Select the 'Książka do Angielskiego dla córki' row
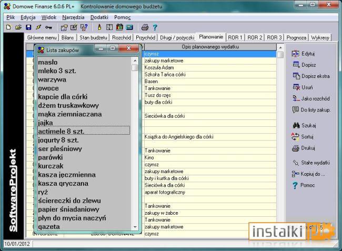342x251 pixels. (x=210, y=137)
